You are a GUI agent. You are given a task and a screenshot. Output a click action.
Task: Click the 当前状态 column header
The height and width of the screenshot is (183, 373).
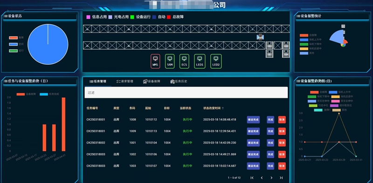(x=186, y=108)
